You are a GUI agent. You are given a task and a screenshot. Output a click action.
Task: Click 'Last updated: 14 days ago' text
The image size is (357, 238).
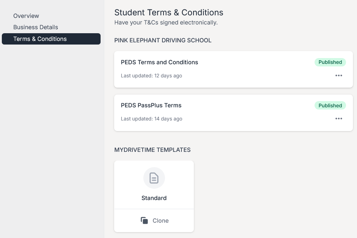(151, 119)
